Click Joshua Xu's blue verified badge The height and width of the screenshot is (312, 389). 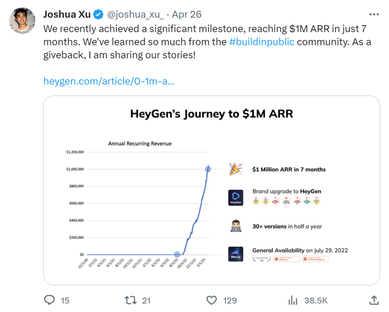point(98,14)
